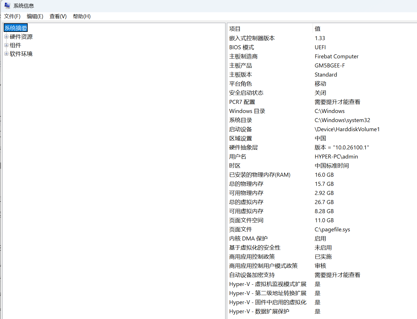417x319 pixels.
Task: Click the 关闭 secure boot value
Action: (x=320, y=93)
